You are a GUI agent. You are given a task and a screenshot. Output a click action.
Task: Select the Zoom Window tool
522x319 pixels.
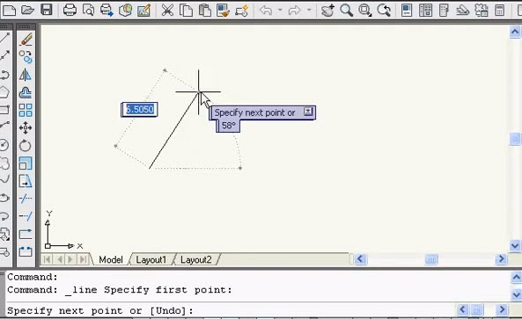click(x=364, y=10)
